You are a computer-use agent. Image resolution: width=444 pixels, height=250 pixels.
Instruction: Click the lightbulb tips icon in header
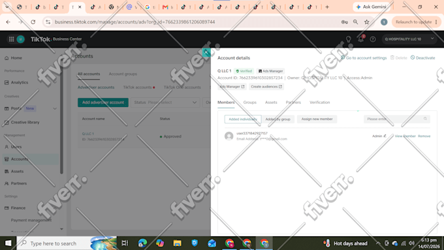[348, 39]
